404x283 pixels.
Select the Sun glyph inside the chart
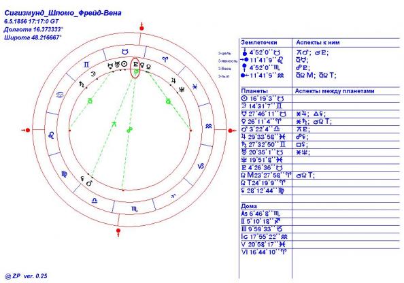(124, 64)
